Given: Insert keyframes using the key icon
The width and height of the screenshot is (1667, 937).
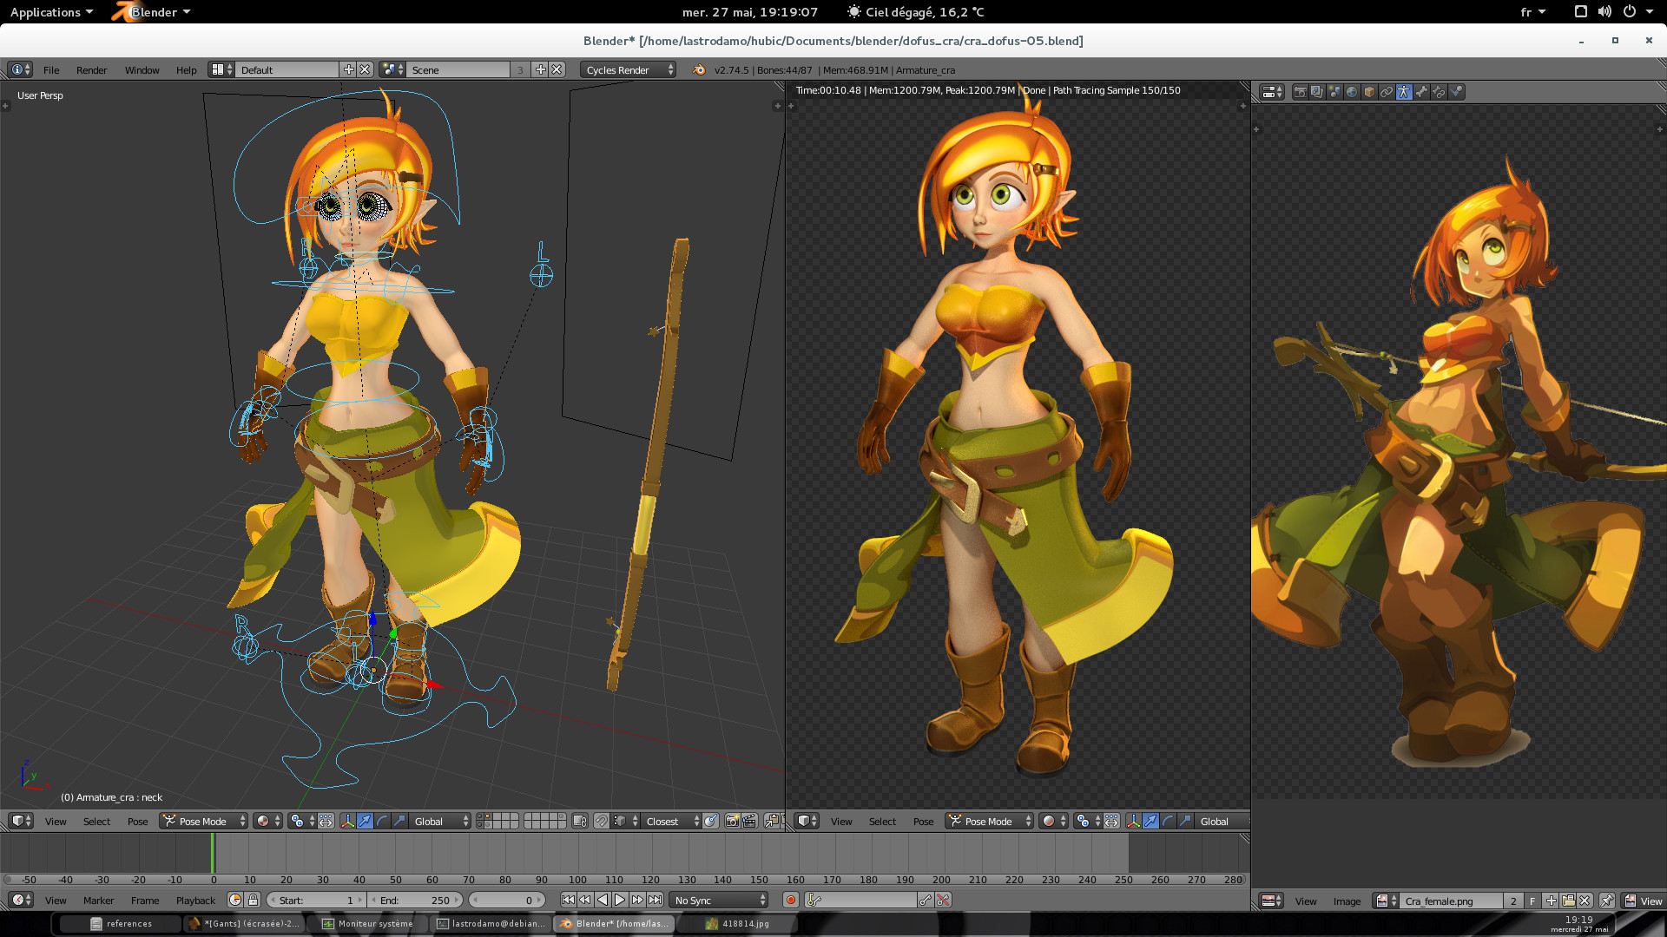Looking at the screenshot, I should tap(926, 900).
